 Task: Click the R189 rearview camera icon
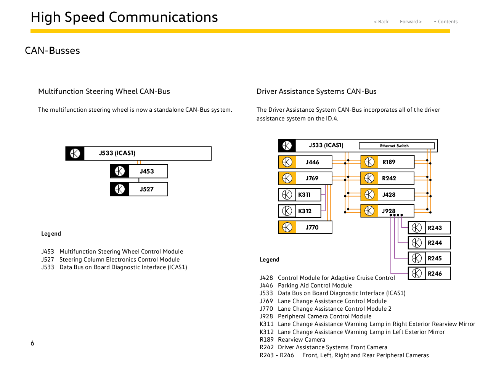coord(369,162)
